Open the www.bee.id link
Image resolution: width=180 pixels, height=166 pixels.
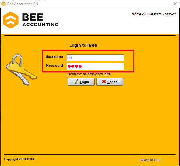click(151, 159)
